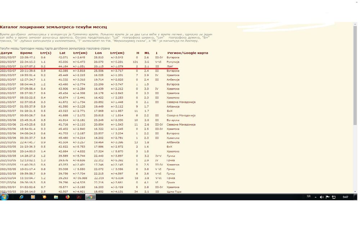Image resolution: width=360 pixels, height=225 pixels.
Task: Switch to the active Chrome window in the taskbar
Action: pyautogui.click(x=90, y=197)
